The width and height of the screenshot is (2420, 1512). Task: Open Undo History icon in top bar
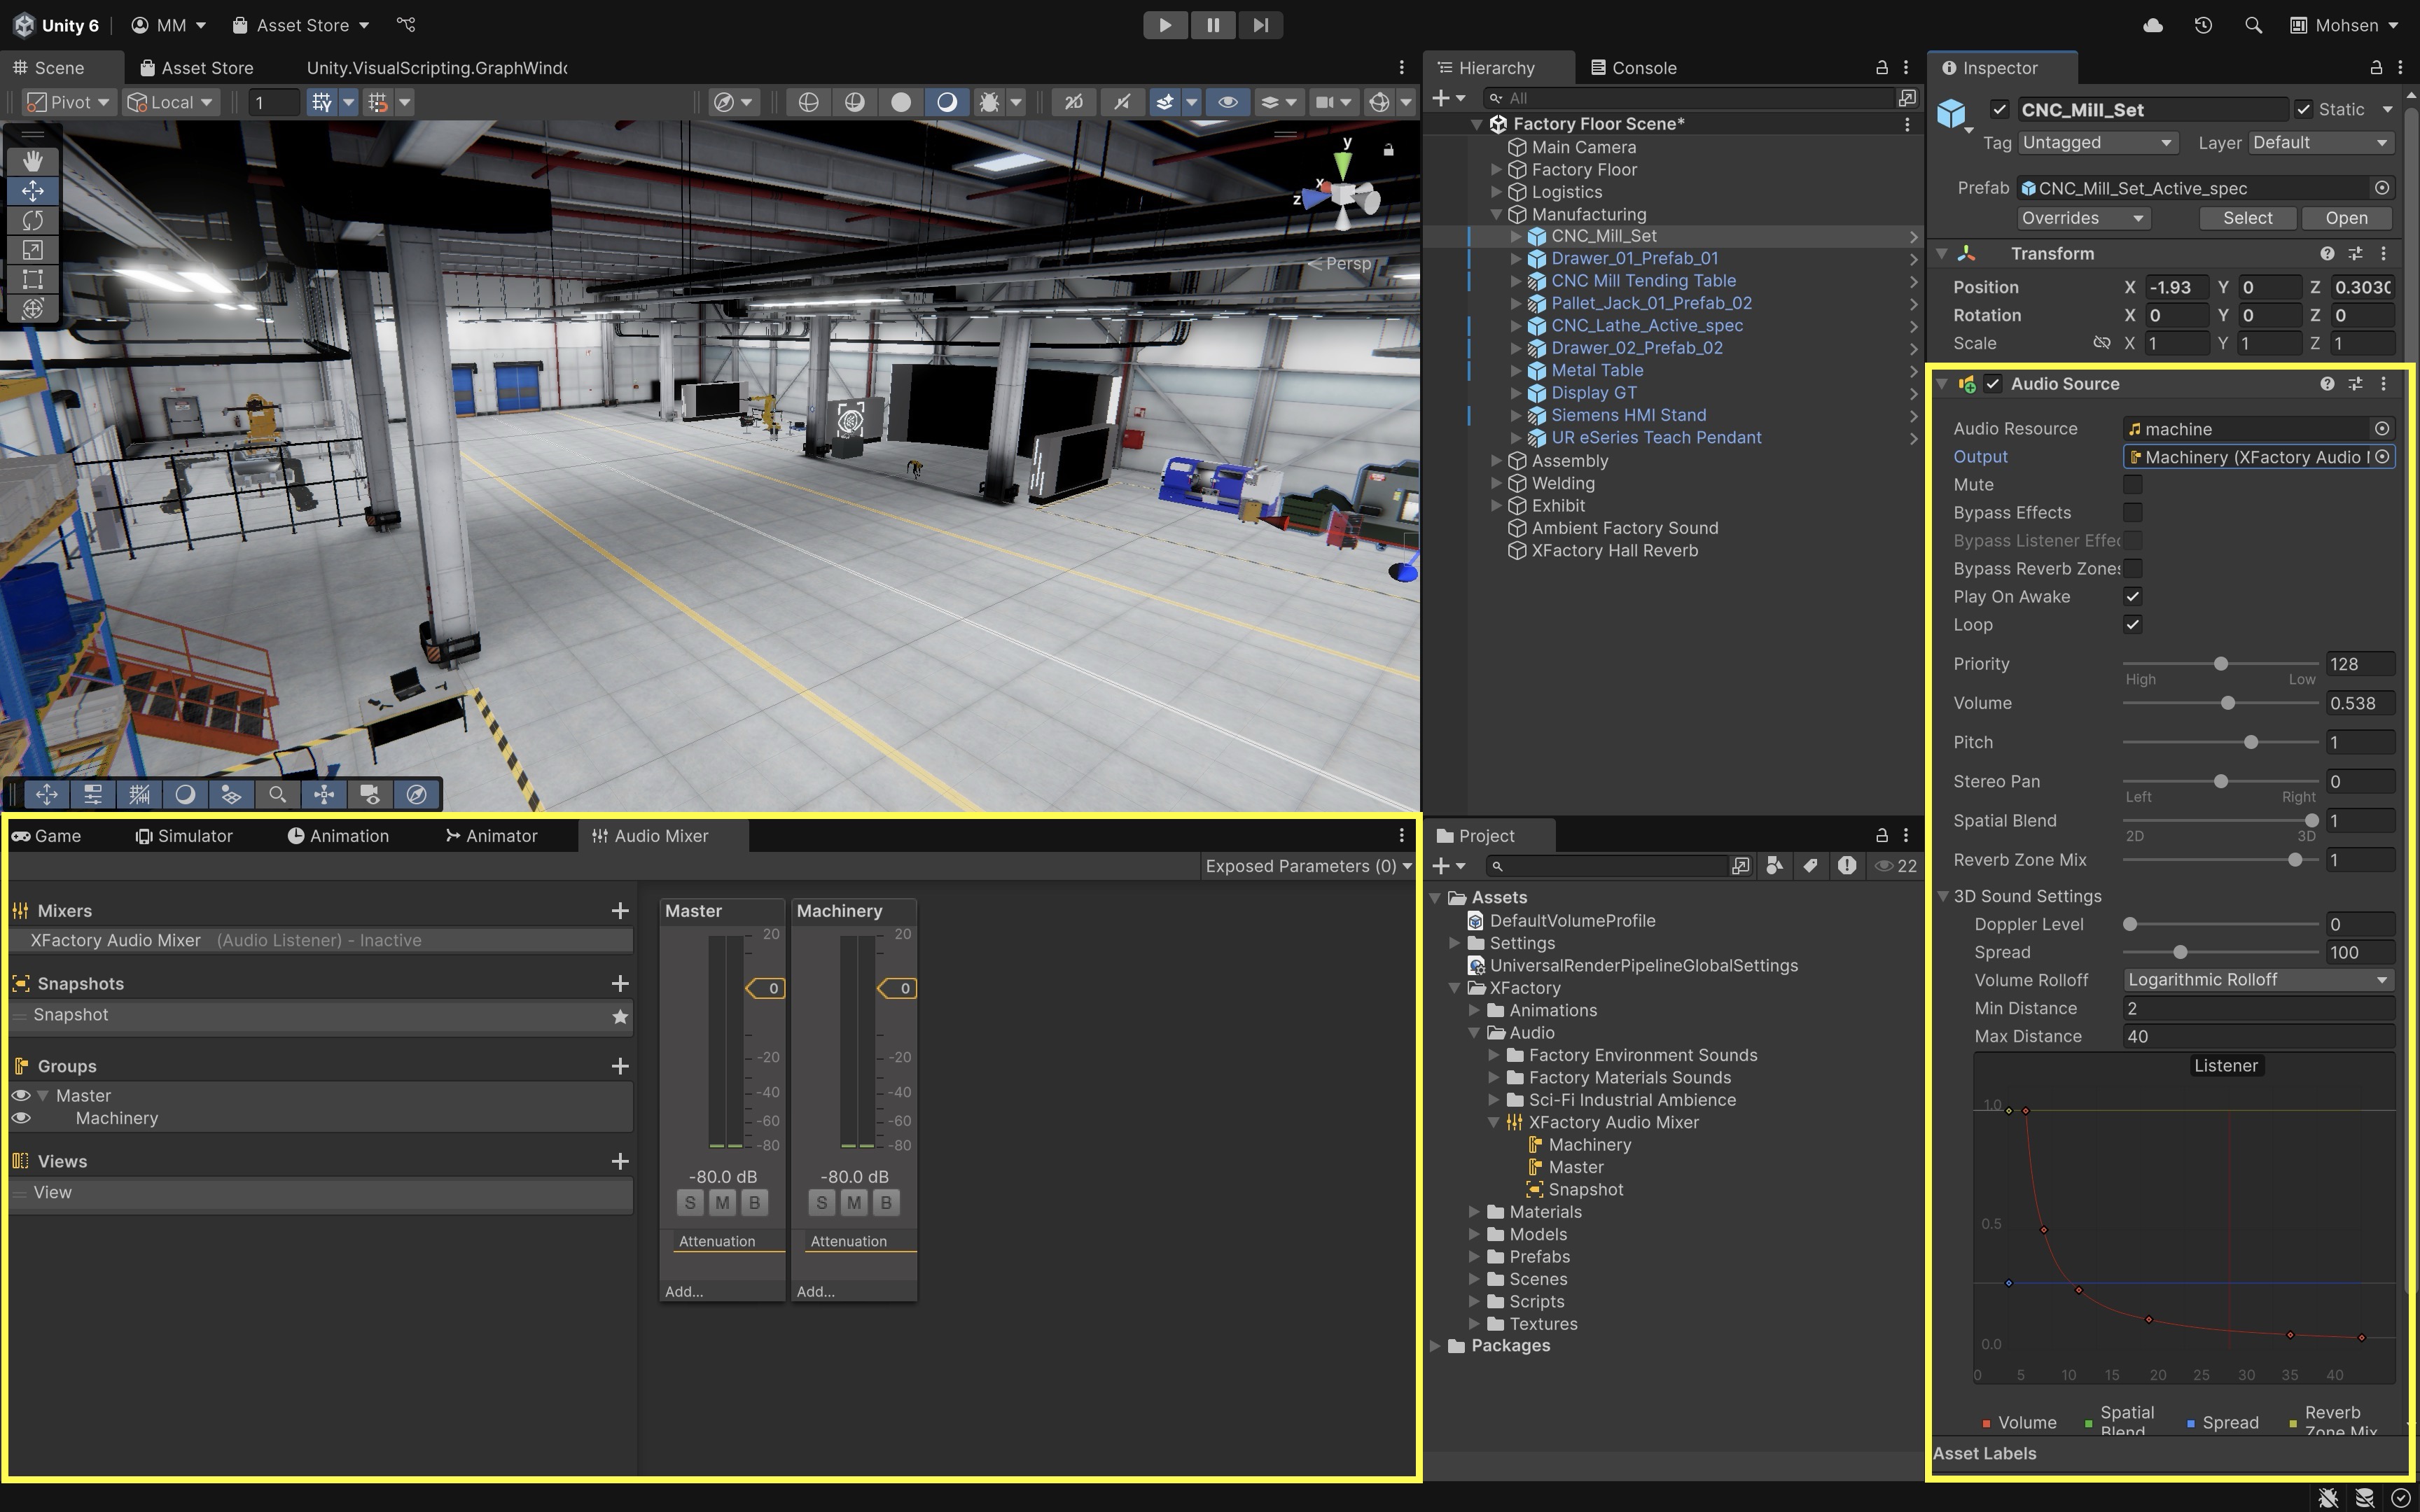click(x=2203, y=25)
